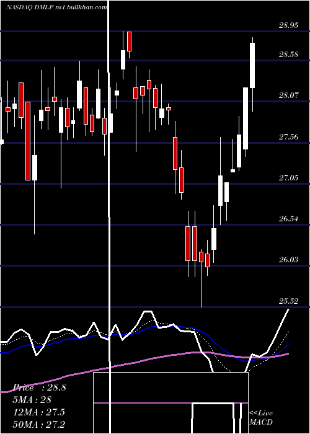Click the <<Live MACD label
Viewport: 310px width, 434px height.
click(x=261, y=418)
